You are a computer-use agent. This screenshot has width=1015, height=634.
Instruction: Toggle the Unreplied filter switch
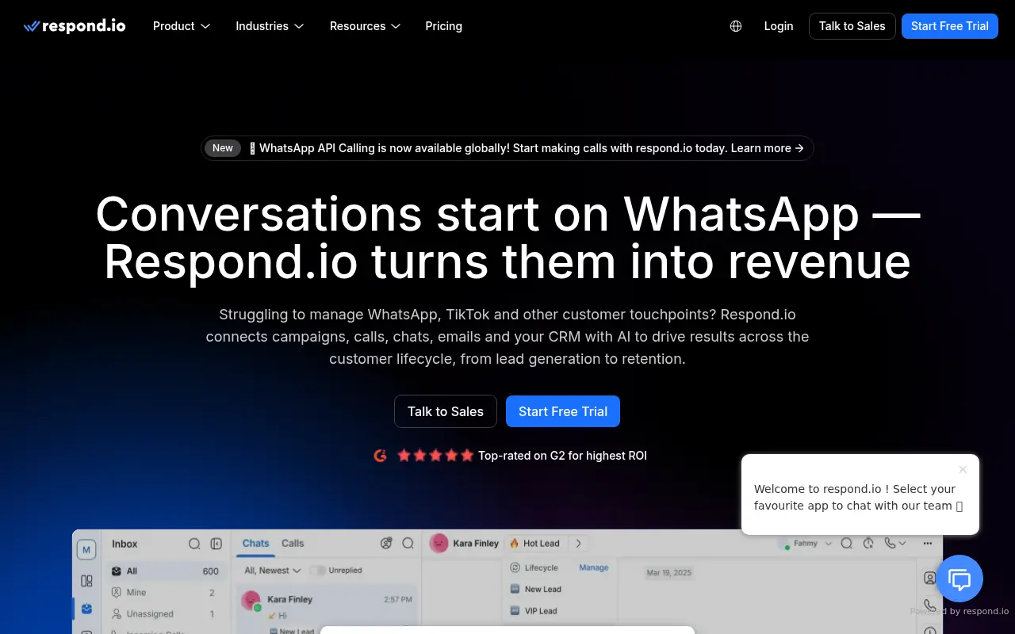318,571
